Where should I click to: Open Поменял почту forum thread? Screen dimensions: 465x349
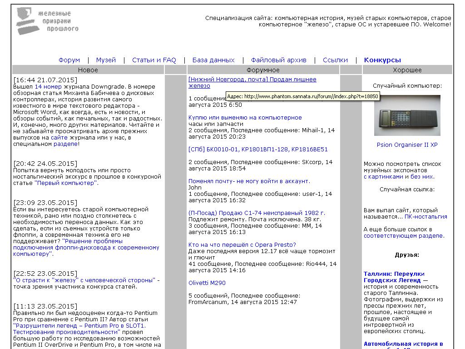pyautogui.click(x=249, y=181)
